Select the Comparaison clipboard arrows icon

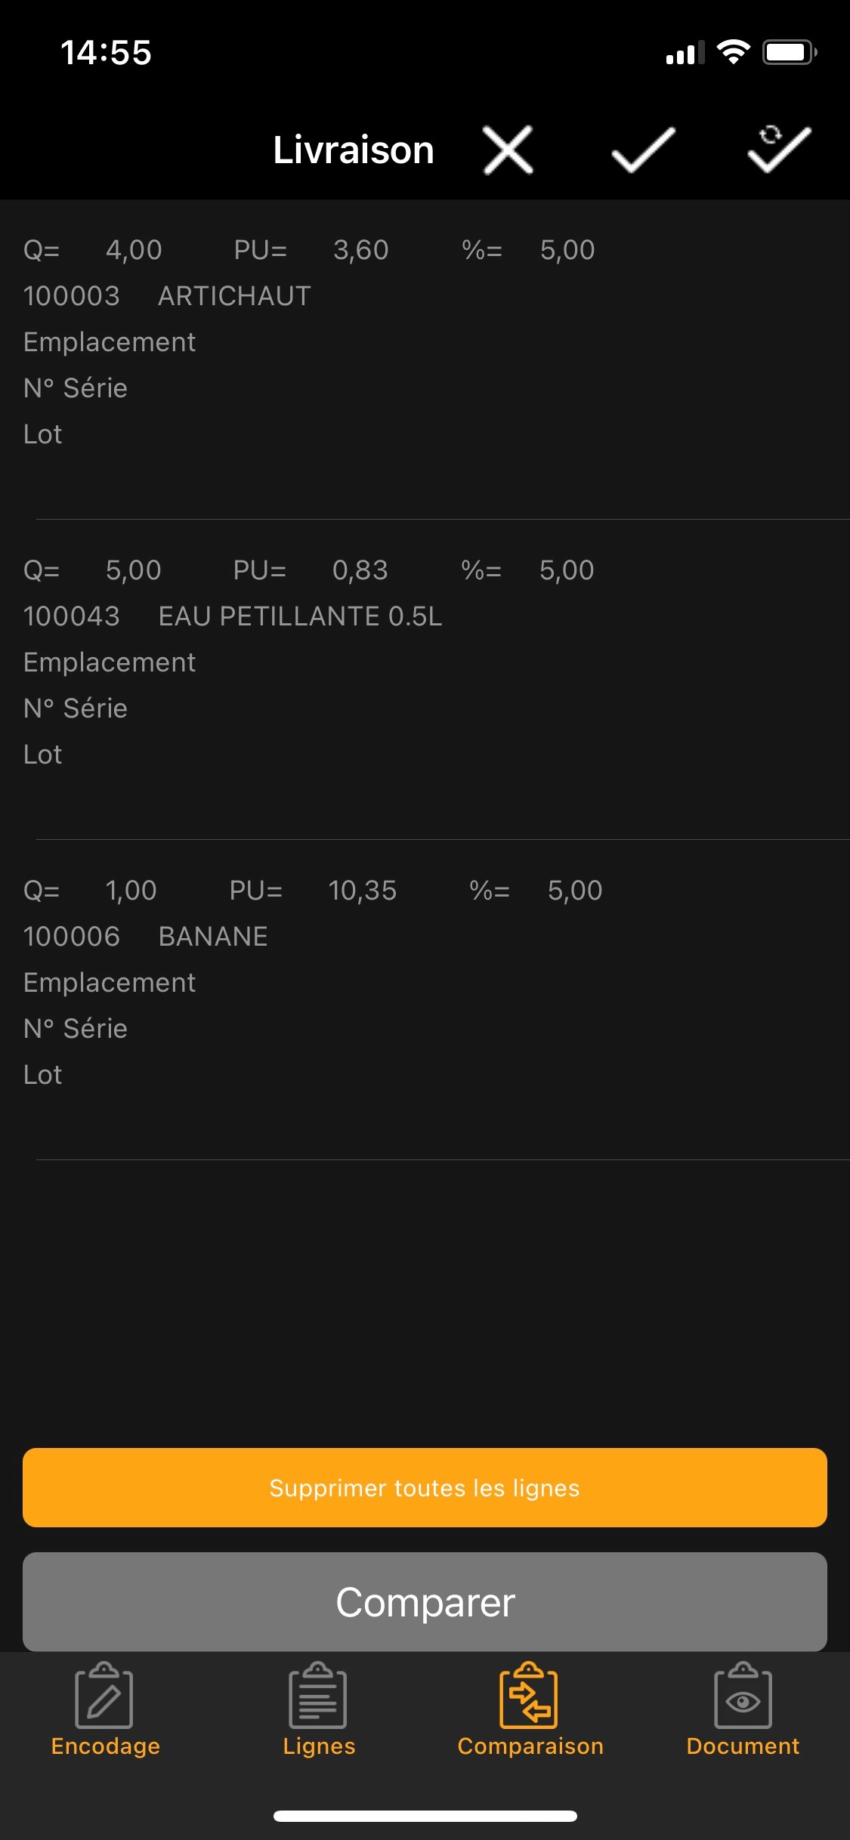[529, 1696]
